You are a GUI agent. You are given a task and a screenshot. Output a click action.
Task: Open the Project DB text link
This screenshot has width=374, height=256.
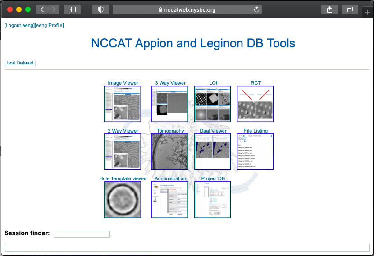pos(213,178)
